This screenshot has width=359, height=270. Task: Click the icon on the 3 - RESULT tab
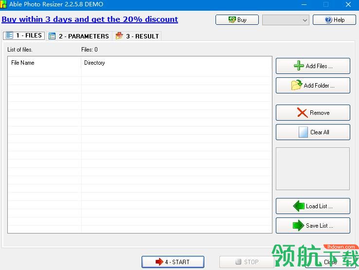click(x=119, y=36)
